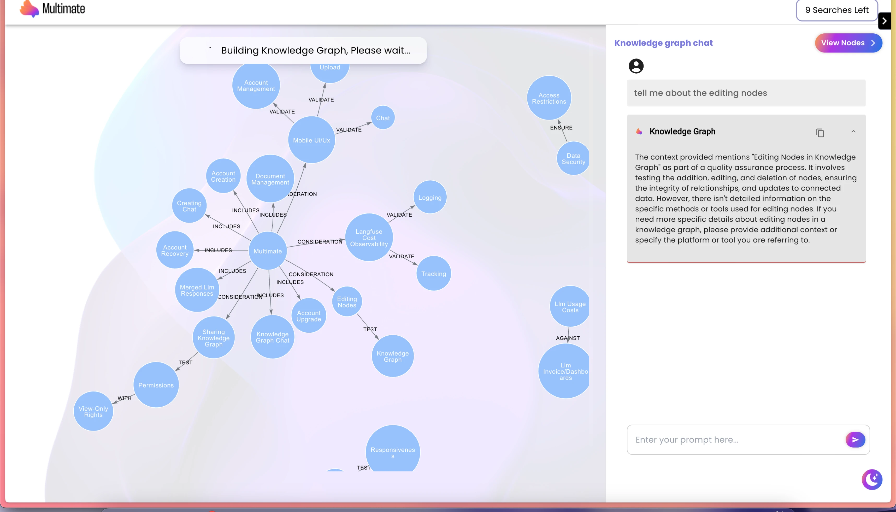Screen dimensions: 896x512
Task: Click the 'tell me about the editing nodes' message
Action: tap(746, 93)
